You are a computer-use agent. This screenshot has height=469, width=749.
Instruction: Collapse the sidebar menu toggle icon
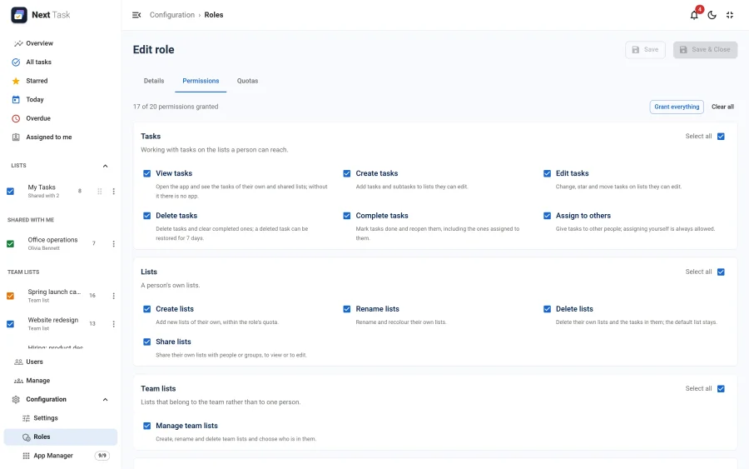pos(136,15)
